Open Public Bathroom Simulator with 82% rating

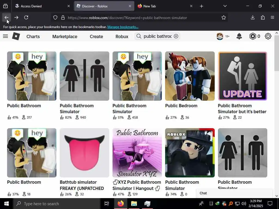(84, 76)
